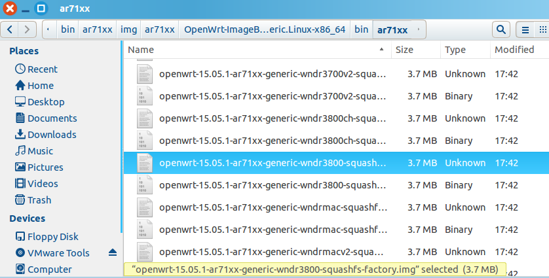Open the second 'bin' breadcrumb before current folder
This screenshot has width=549, height=278.
pyautogui.click(x=362, y=29)
